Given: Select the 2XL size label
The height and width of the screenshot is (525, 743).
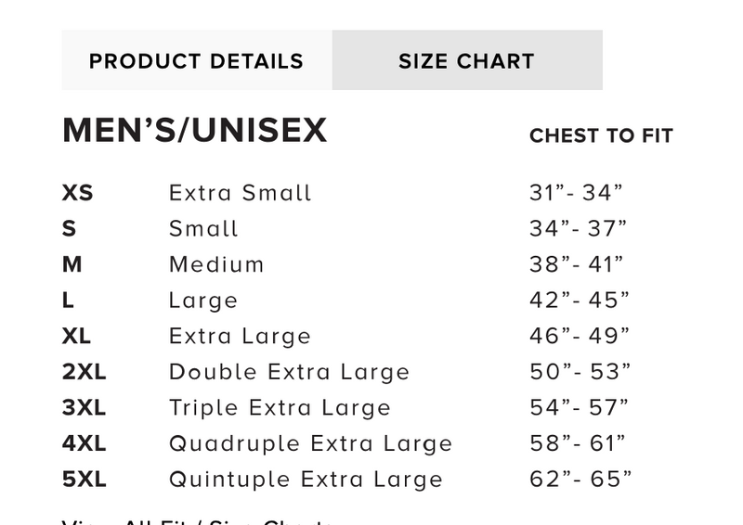Looking at the screenshot, I should (85, 372).
